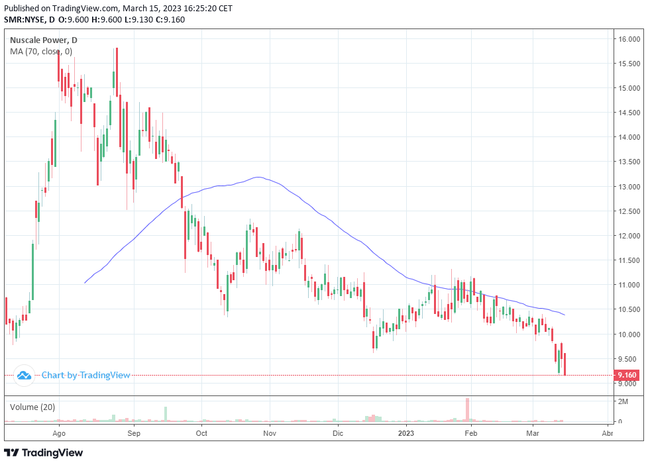Click the 14.000 price axis label
648x465 pixels.
(629, 137)
